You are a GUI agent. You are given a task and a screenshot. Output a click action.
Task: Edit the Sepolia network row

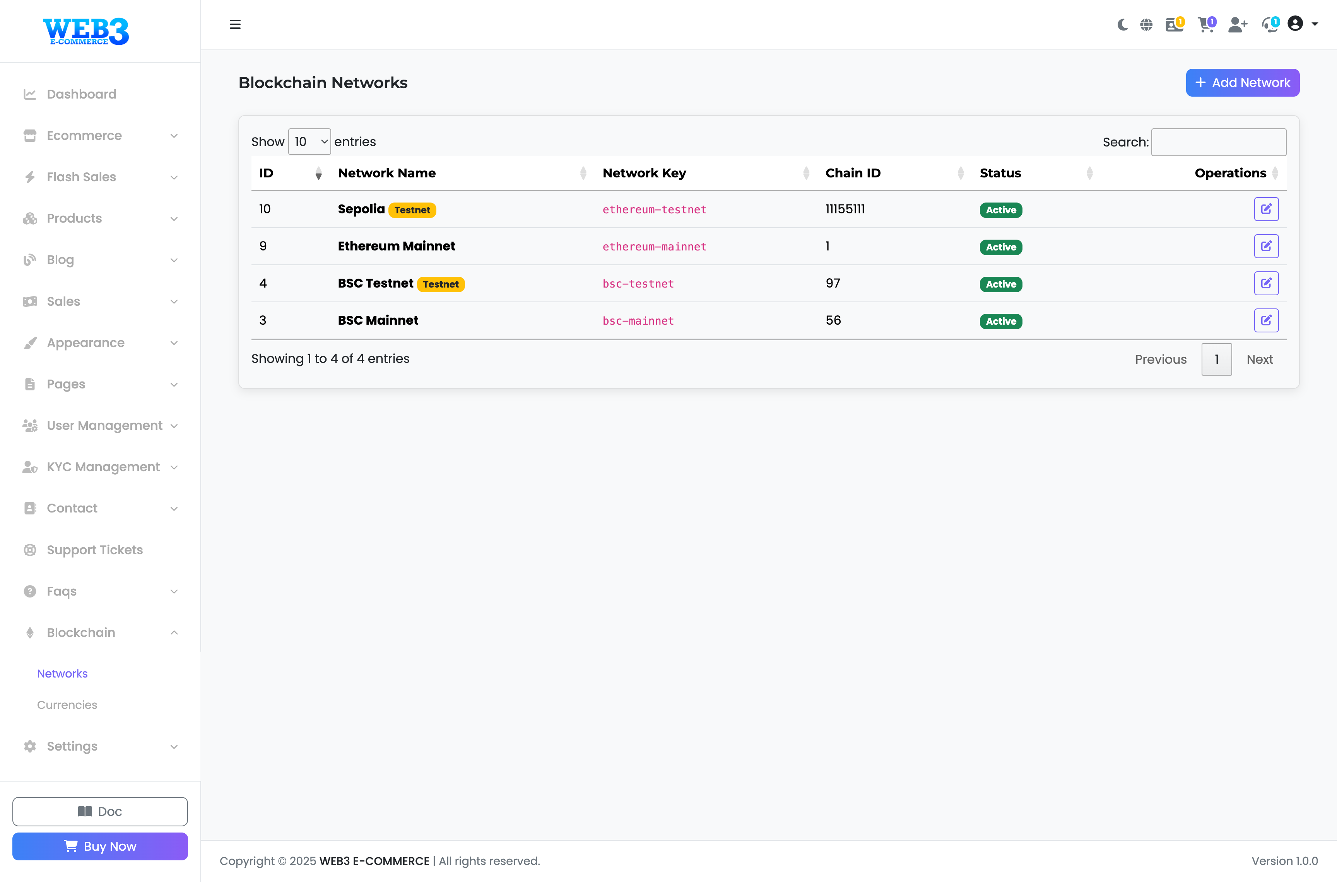click(1266, 209)
